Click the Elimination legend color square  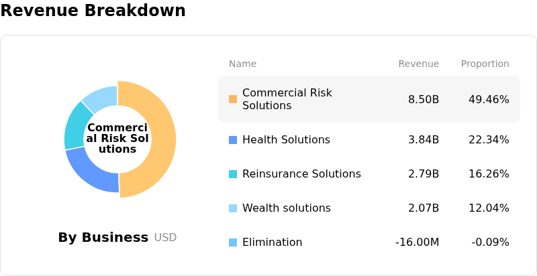[233, 243]
